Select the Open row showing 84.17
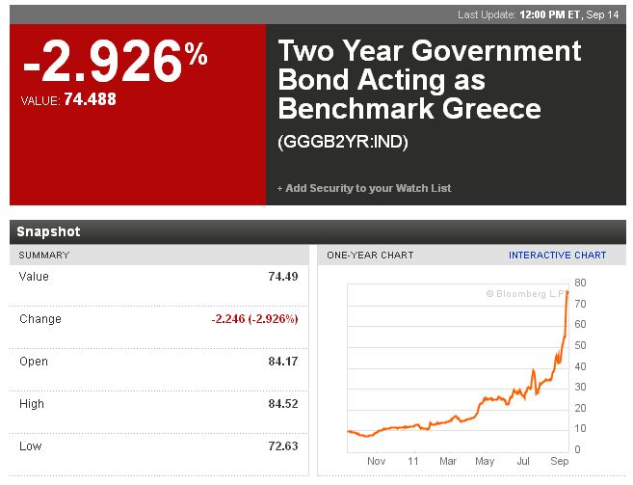The height and width of the screenshot is (485, 633). click(158, 362)
